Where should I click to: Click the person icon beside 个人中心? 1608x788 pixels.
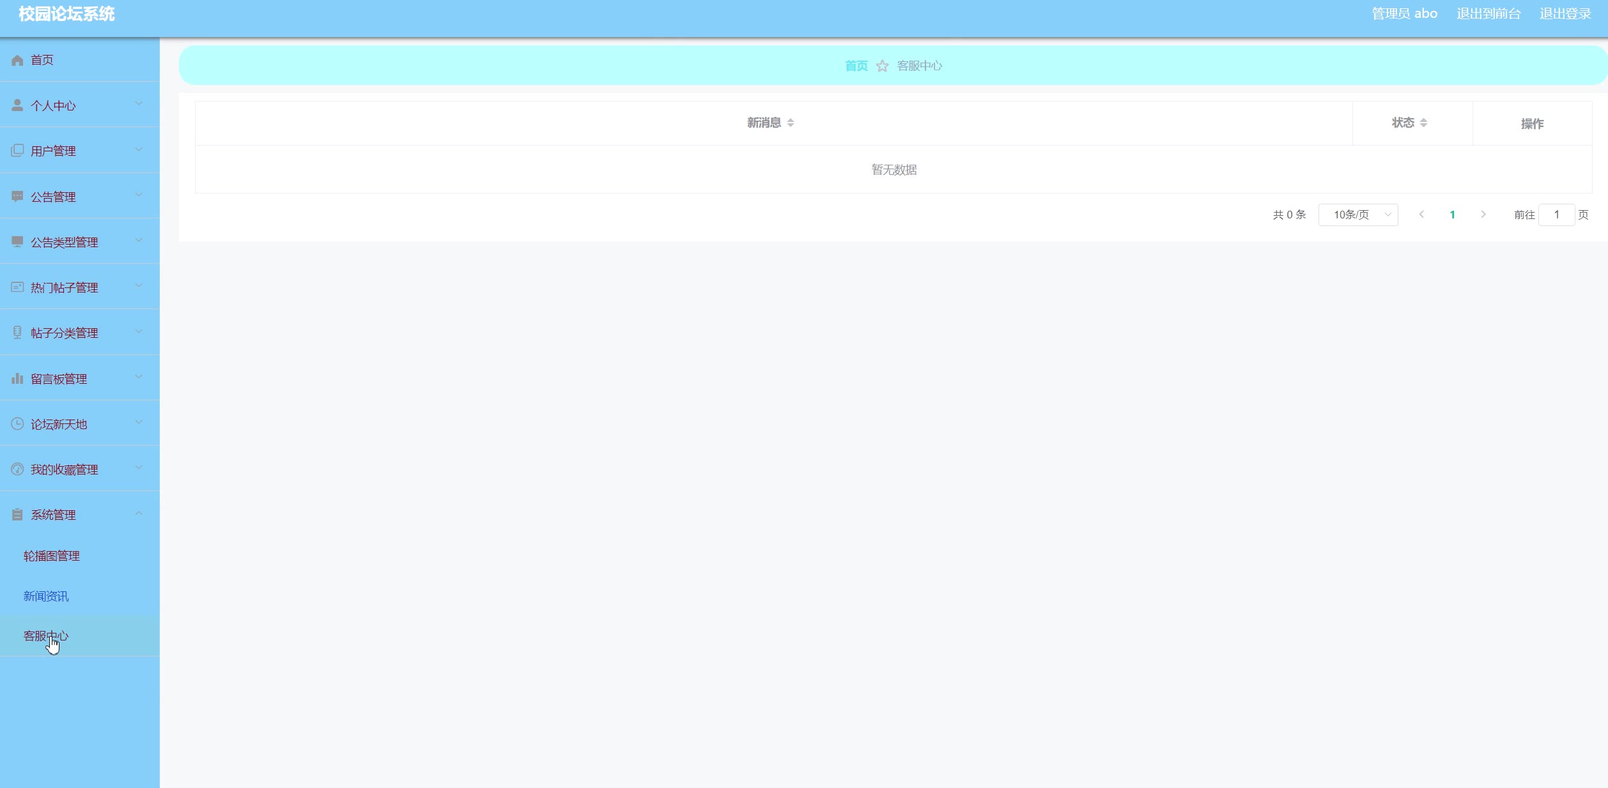(17, 105)
